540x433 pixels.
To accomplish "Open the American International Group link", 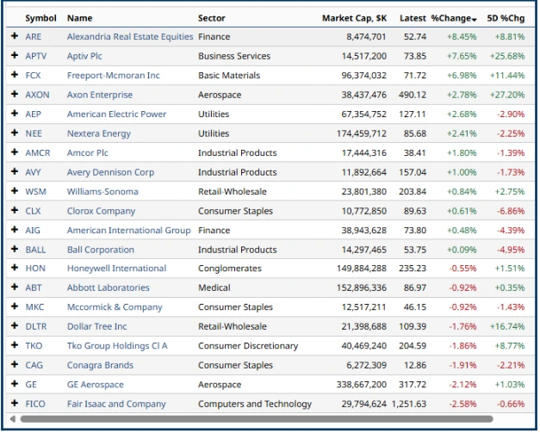I will tap(129, 230).
